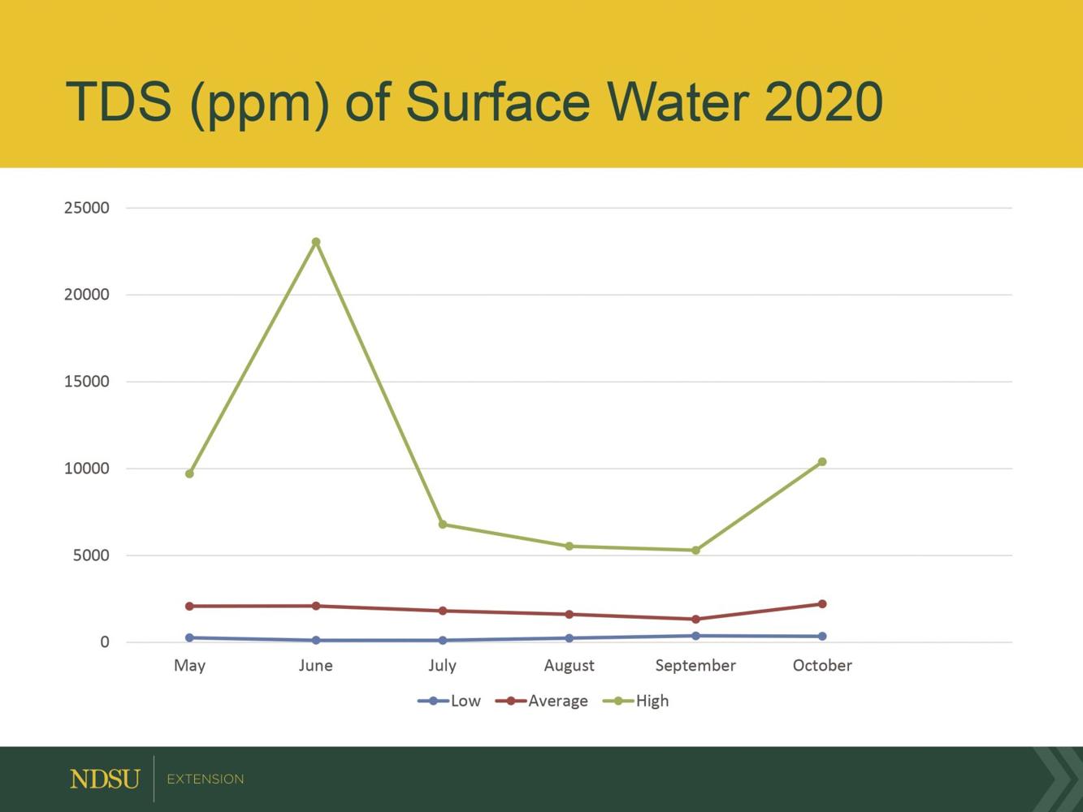Click the EXTENSION text in the footer
The width and height of the screenshot is (1083, 812).
pyautogui.click(x=204, y=778)
